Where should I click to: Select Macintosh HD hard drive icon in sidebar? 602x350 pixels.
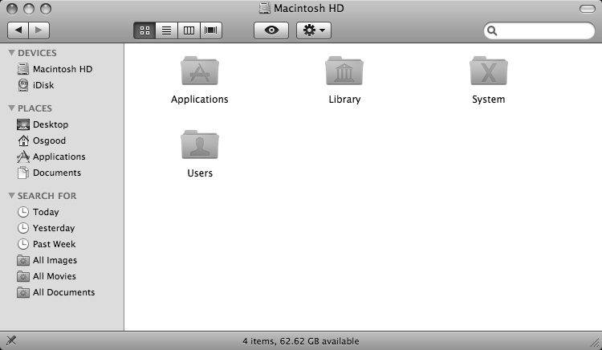23,69
